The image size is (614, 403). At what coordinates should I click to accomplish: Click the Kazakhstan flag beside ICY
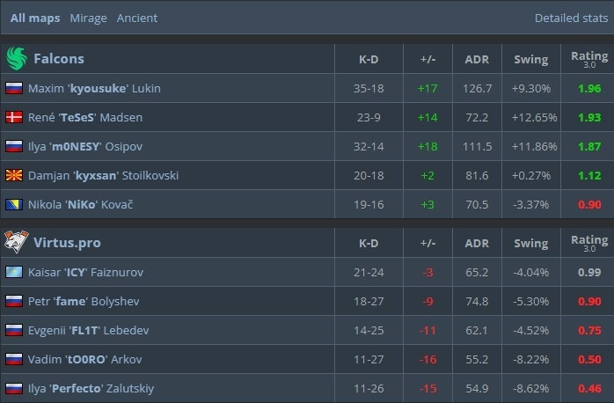point(14,273)
